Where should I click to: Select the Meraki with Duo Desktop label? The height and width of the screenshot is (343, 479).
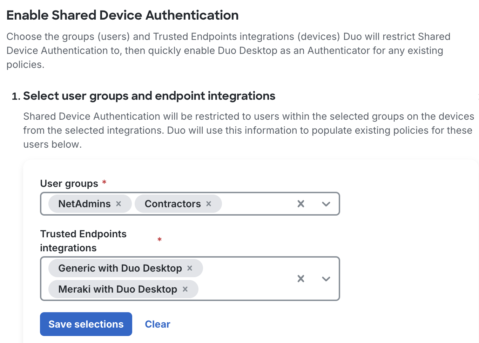click(117, 289)
